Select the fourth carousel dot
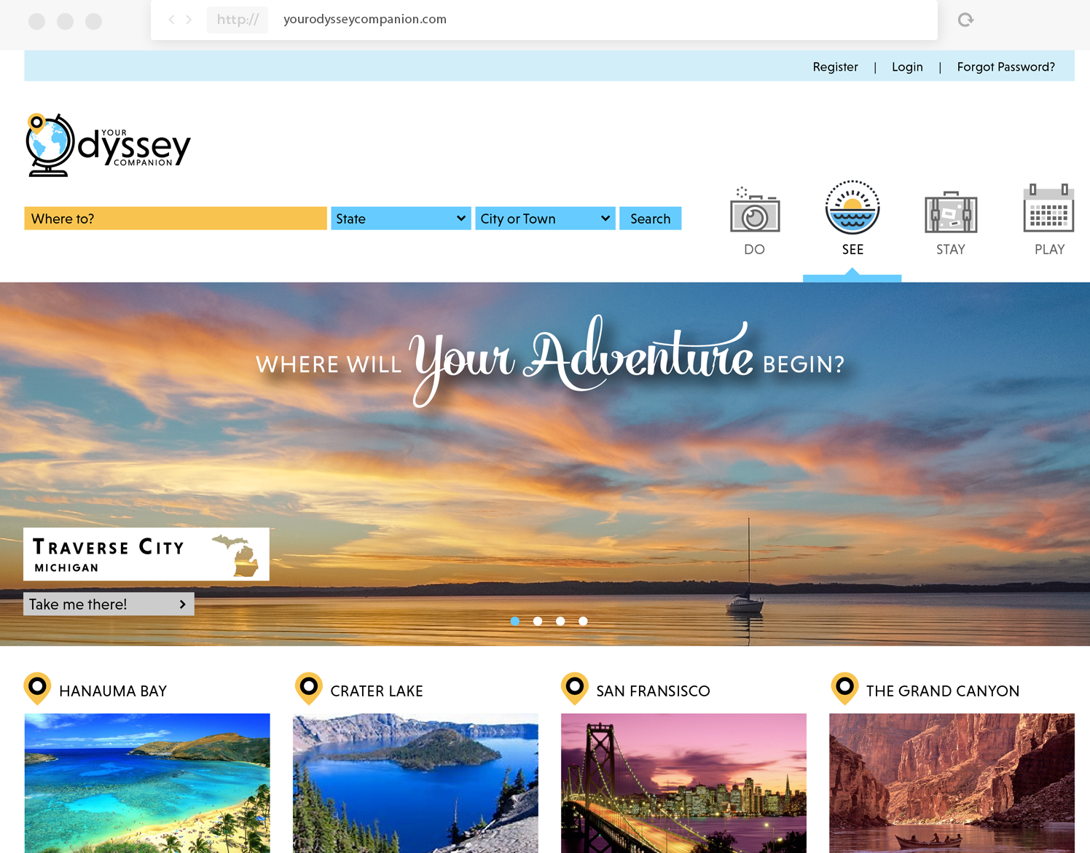Image resolution: width=1090 pixels, height=853 pixels. coord(583,621)
